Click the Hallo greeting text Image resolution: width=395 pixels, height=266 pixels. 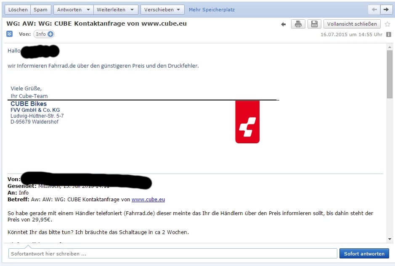coord(14,50)
